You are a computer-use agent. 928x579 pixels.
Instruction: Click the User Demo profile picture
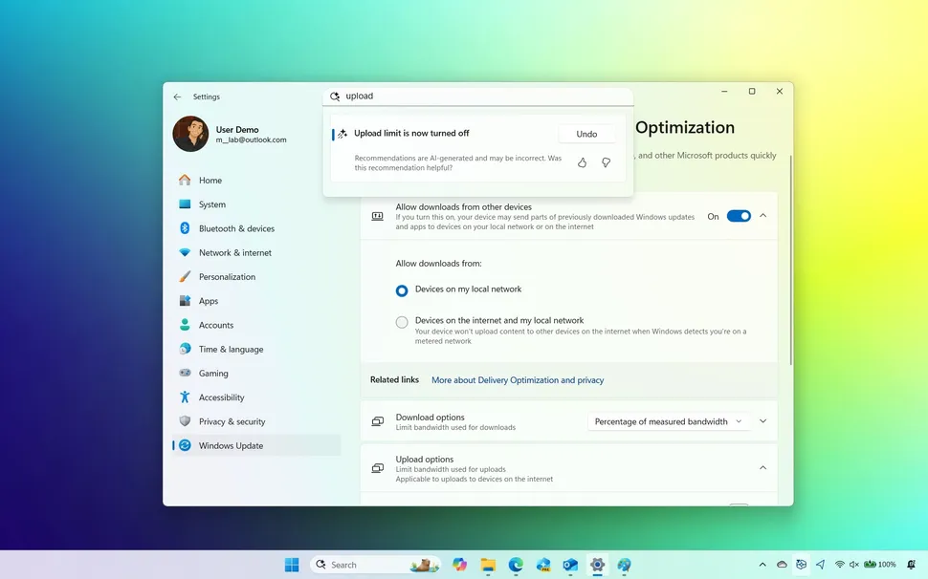(190, 135)
